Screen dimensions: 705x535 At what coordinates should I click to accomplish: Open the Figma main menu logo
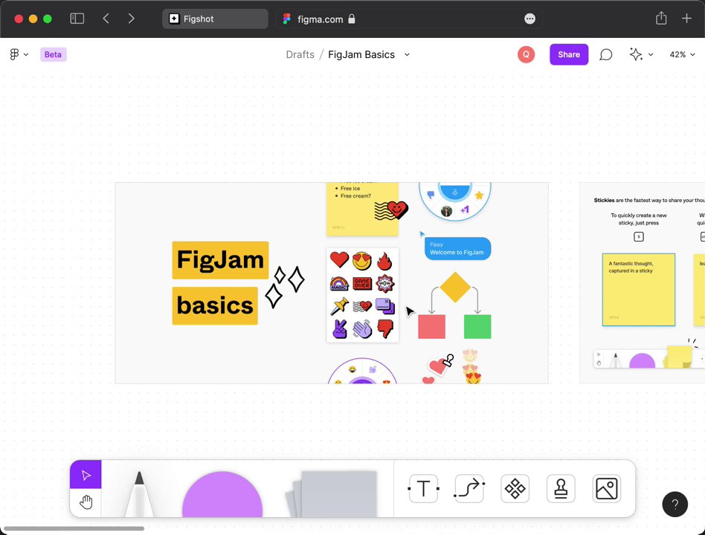tap(14, 54)
